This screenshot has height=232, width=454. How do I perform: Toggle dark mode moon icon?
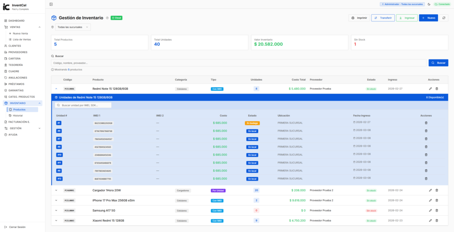(429, 4)
